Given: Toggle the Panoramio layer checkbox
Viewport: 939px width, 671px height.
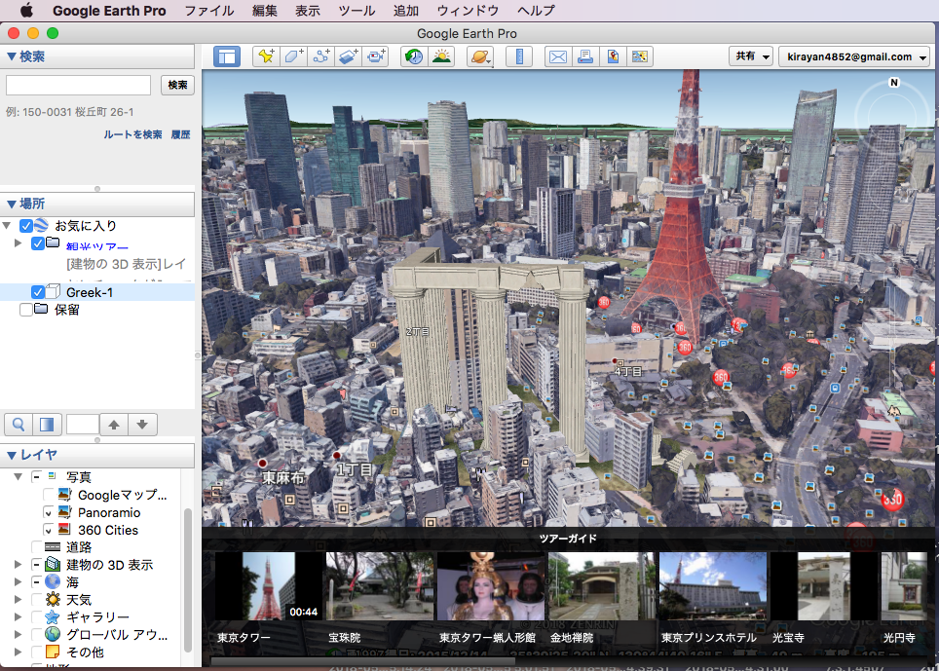Looking at the screenshot, I should (x=49, y=512).
